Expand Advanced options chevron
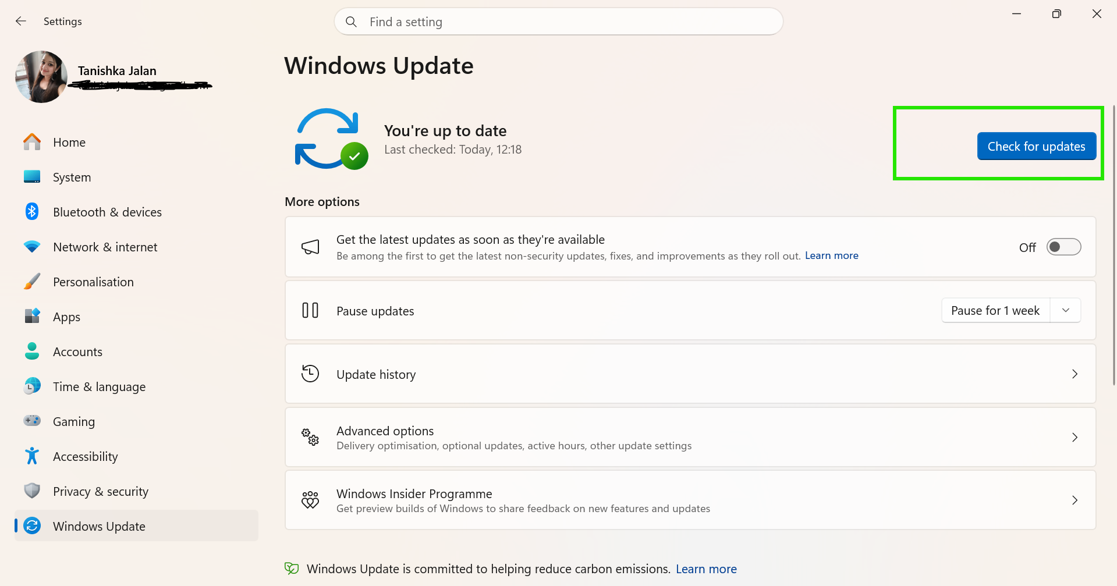The width and height of the screenshot is (1117, 586). coord(1075,437)
